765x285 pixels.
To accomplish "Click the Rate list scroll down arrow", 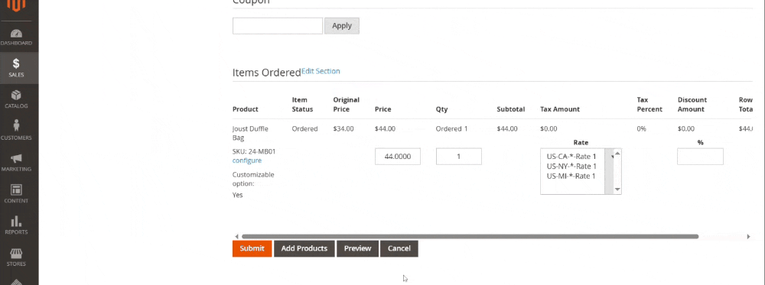I will [x=617, y=189].
